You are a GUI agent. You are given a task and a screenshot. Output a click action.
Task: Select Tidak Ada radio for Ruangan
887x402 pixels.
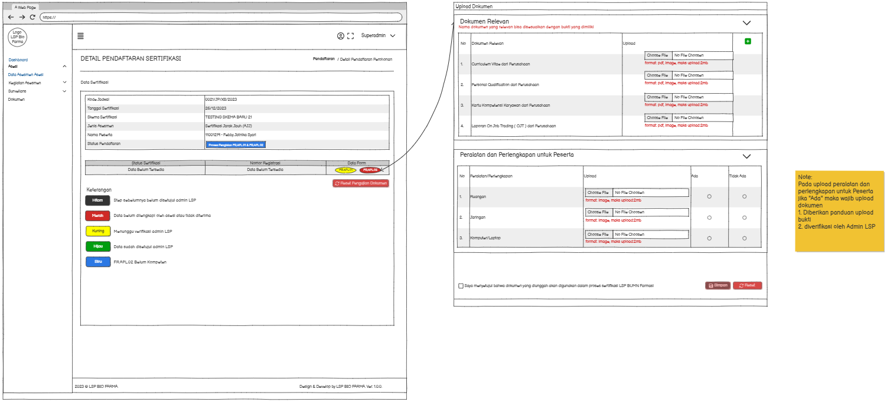pyautogui.click(x=744, y=196)
